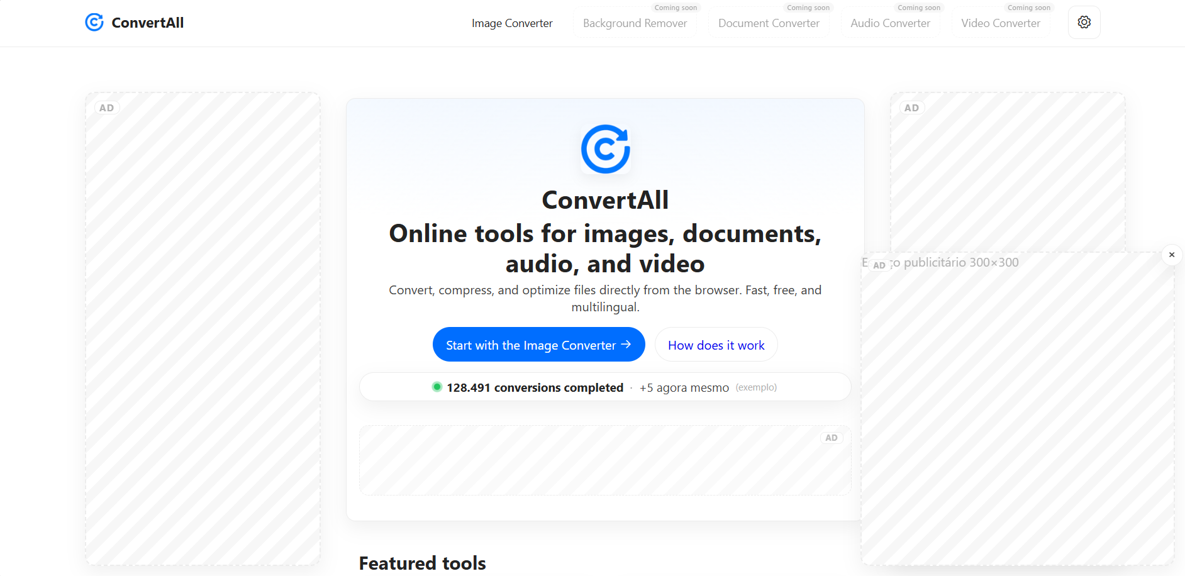The width and height of the screenshot is (1185, 576).
Task: Click the ConvertAll wordmark in the header
Action: click(148, 22)
